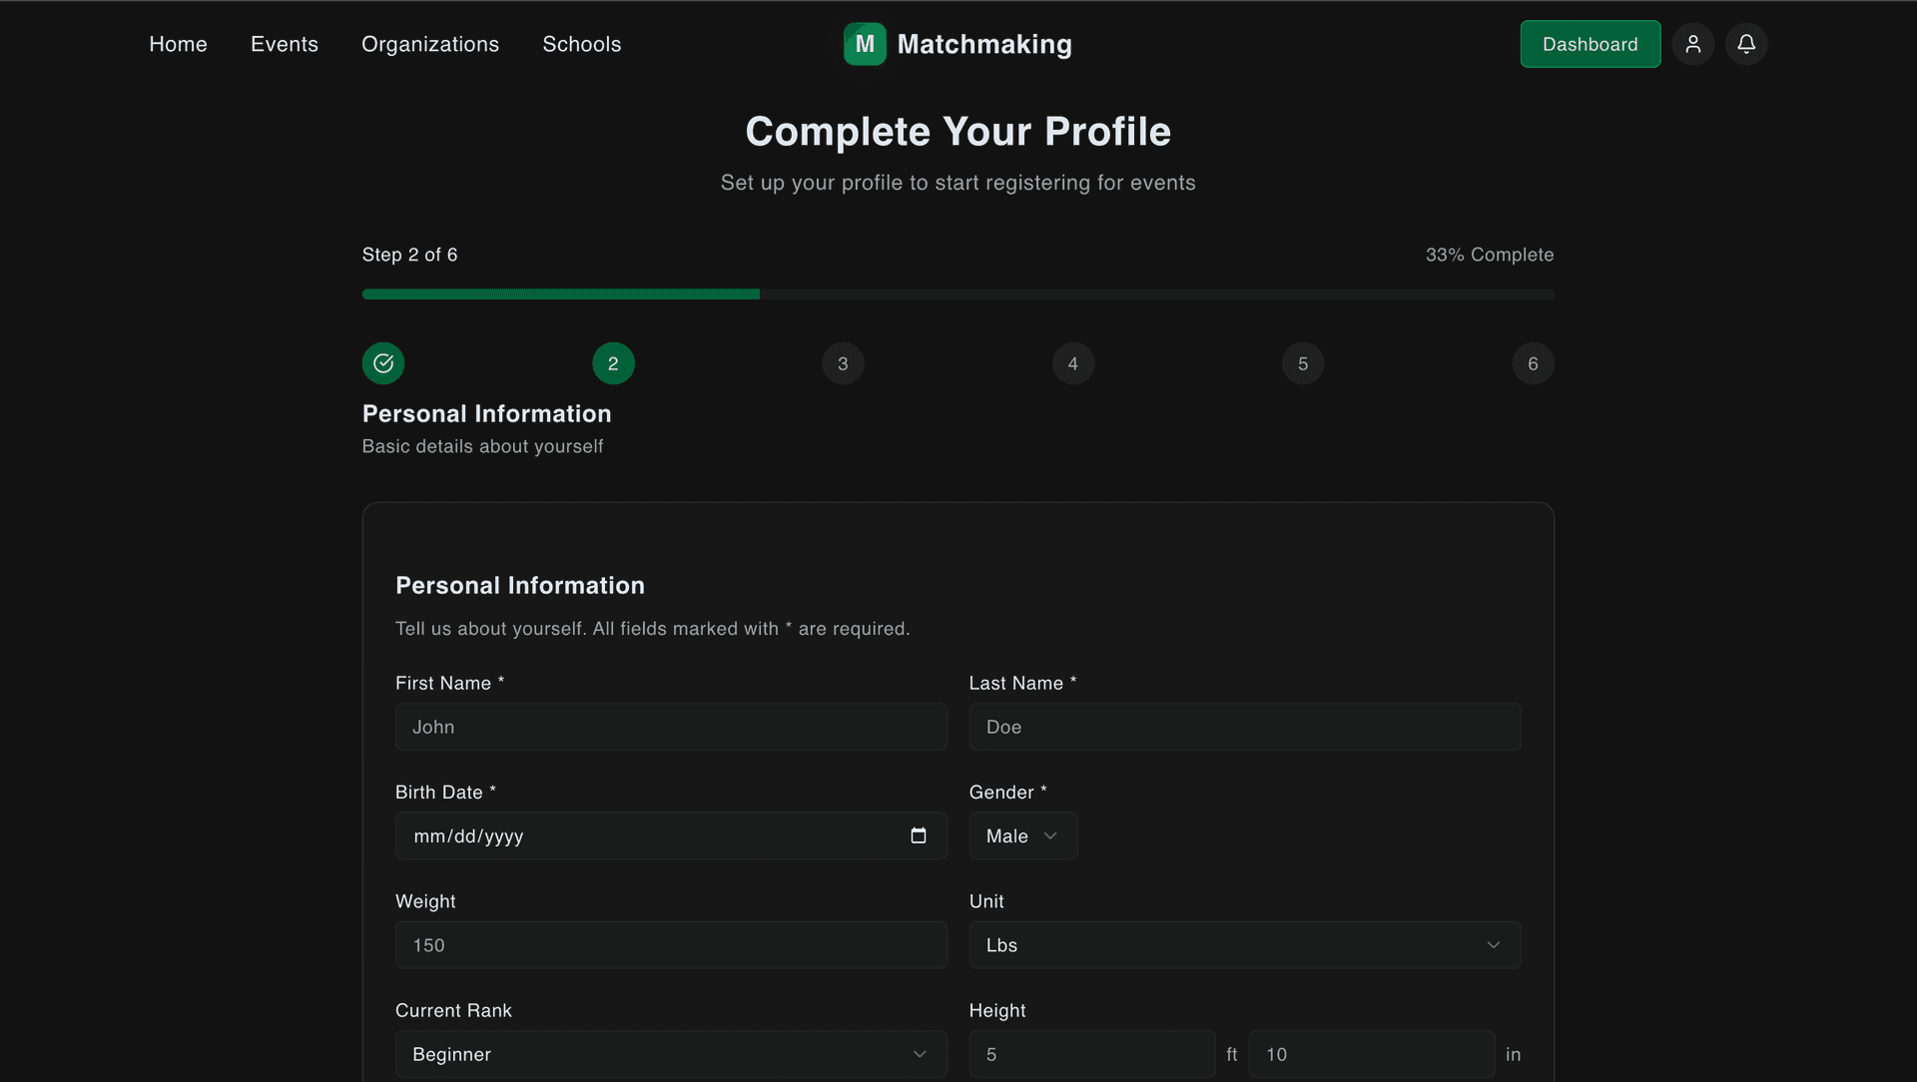Click 'Basic details about yourself' subtitle
Viewport: 1917px width, 1082px height.
point(482,446)
